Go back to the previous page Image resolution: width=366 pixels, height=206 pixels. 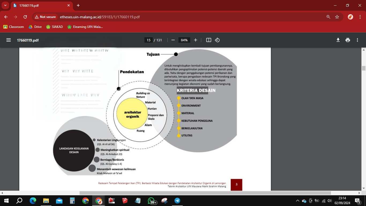point(6,17)
